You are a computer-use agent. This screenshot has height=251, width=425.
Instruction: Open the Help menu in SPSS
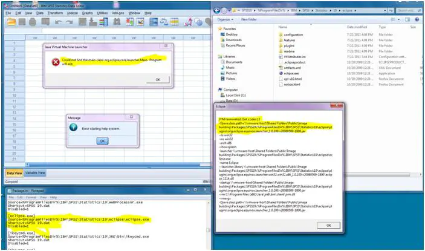(x=148, y=13)
